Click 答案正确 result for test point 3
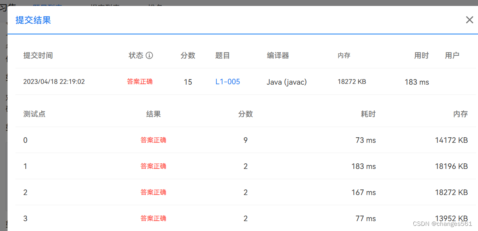The height and width of the screenshot is (231, 478). pyautogui.click(x=153, y=218)
